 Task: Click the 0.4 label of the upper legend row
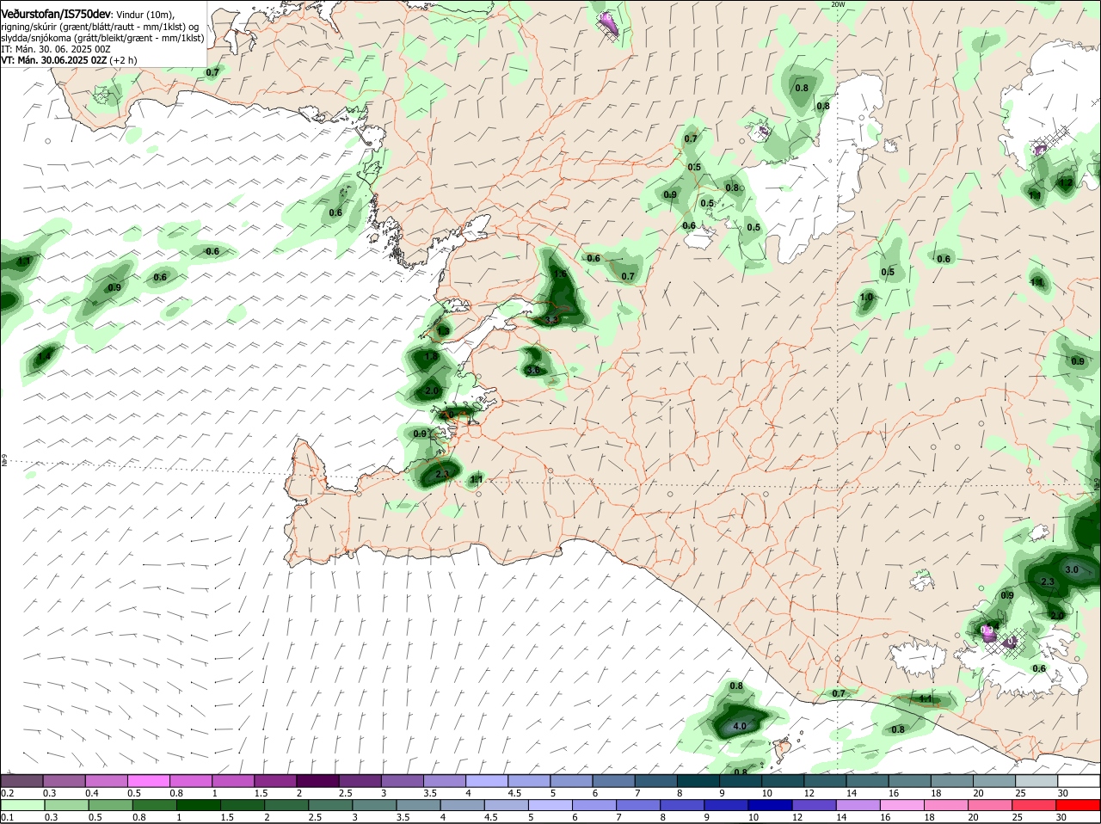[x=92, y=793]
